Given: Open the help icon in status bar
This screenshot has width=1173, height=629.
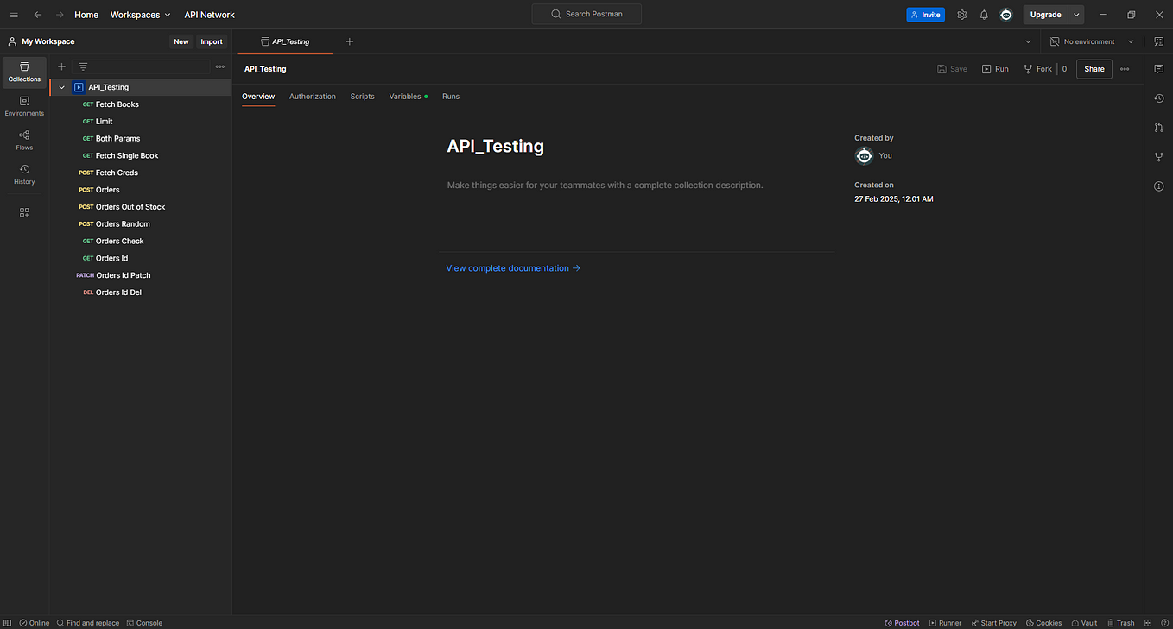Looking at the screenshot, I should [1164, 623].
